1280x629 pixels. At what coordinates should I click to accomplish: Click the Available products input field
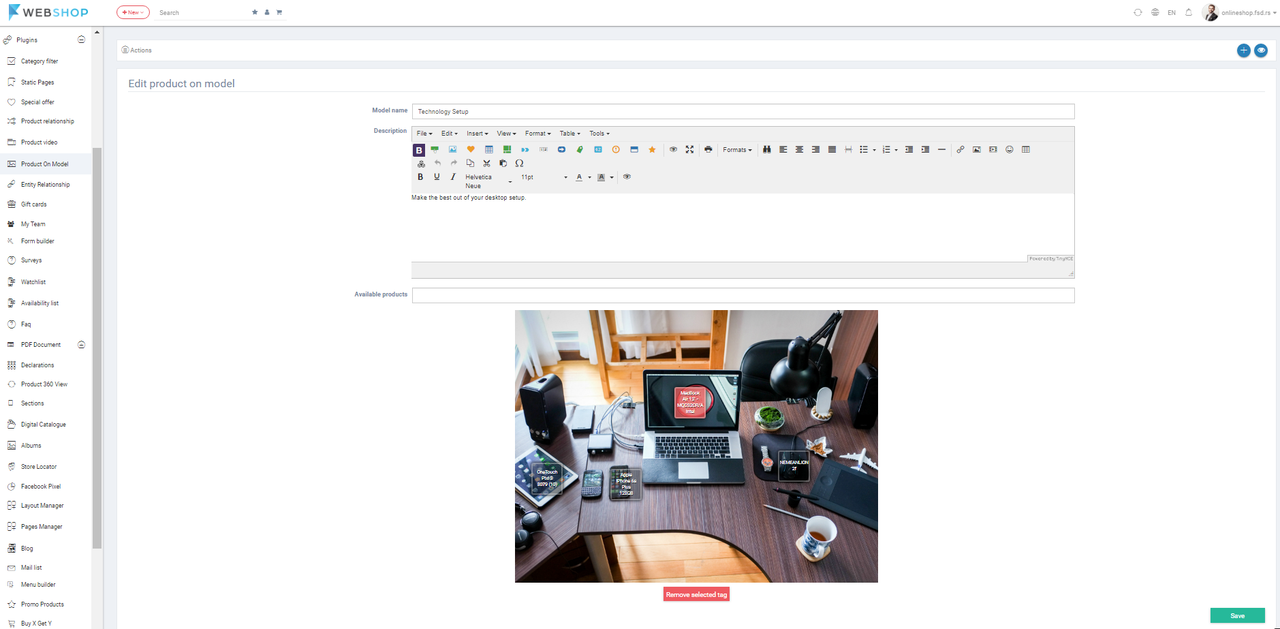743,295
